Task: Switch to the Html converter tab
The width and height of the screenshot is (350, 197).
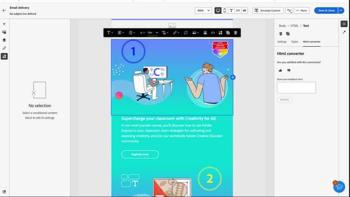Action: tap(311, 42)
